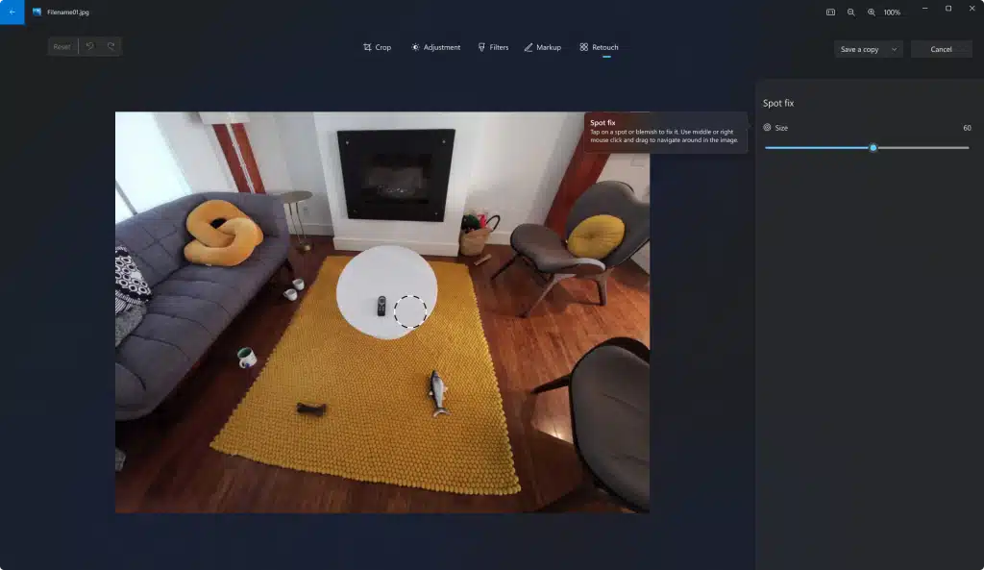Click the Reset button
The image size is (984, 570).
[62, 46]
